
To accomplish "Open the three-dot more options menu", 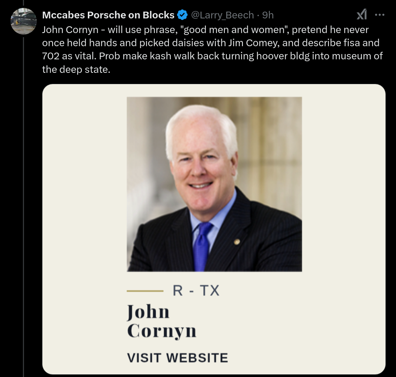I will click(379, 15).
